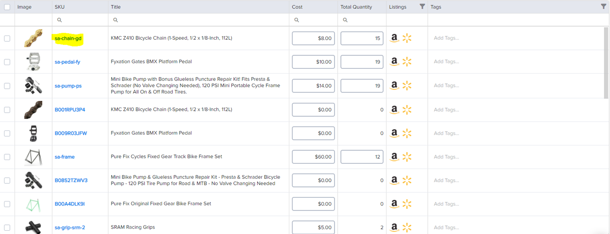
Task: Open Listings column filter icon
Action: 422,6
